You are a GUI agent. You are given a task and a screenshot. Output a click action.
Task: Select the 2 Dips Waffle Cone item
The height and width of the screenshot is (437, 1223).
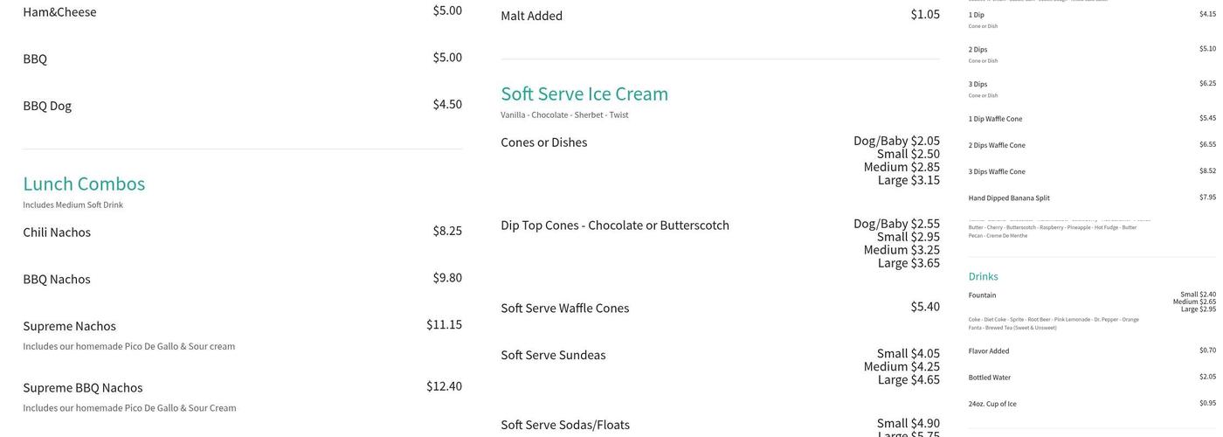997,145
